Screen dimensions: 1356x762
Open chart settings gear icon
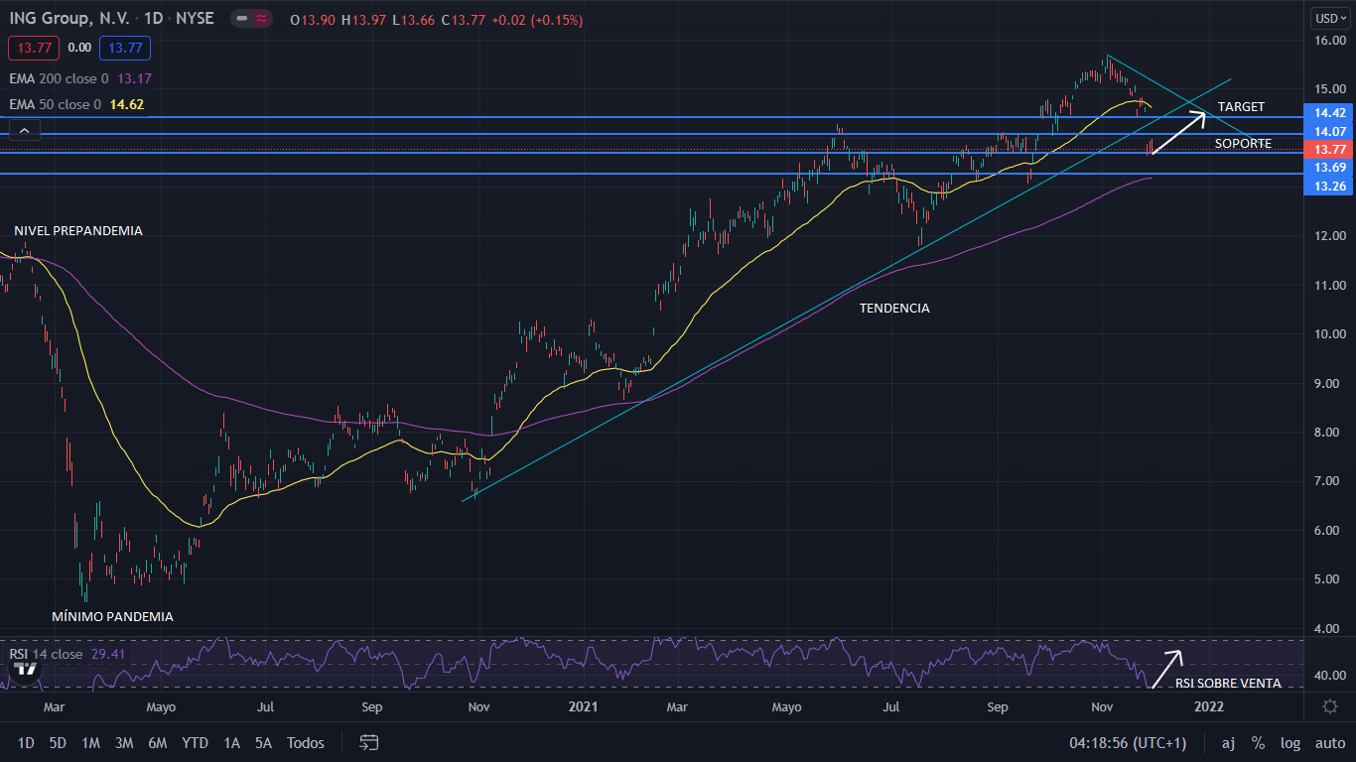(x=1330, y=705)
